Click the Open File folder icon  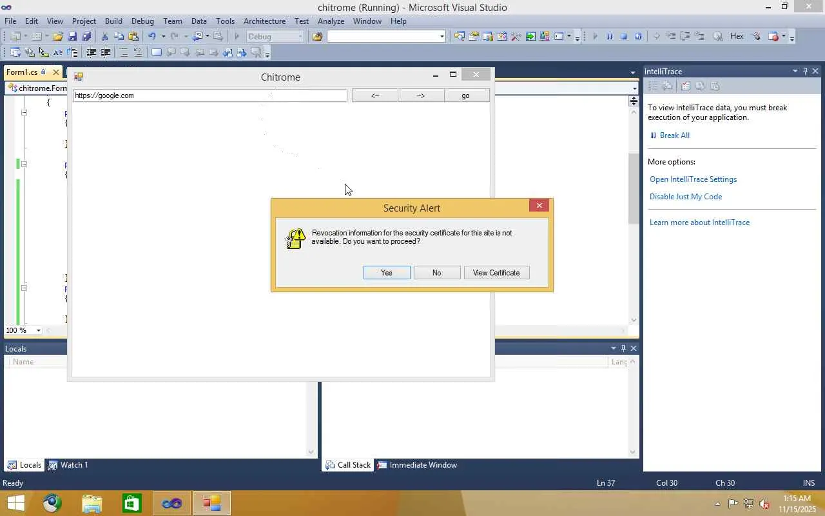[58, 37]
